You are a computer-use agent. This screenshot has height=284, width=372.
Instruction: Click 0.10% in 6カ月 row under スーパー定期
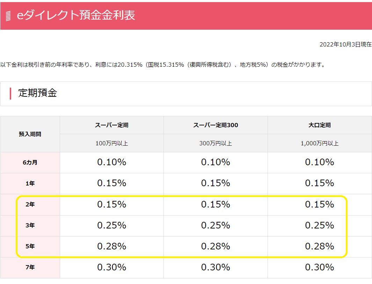click(112, 162)
